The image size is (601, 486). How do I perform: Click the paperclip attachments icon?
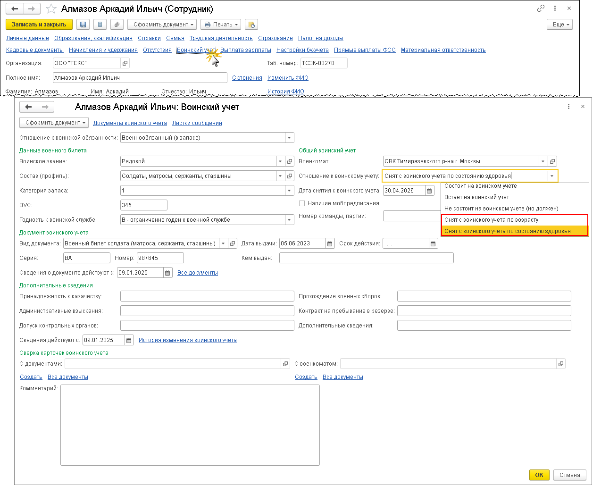point(117,25)
